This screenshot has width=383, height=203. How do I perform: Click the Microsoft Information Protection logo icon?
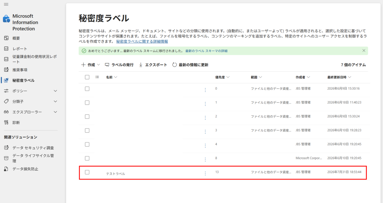click(x=6, y=19)
